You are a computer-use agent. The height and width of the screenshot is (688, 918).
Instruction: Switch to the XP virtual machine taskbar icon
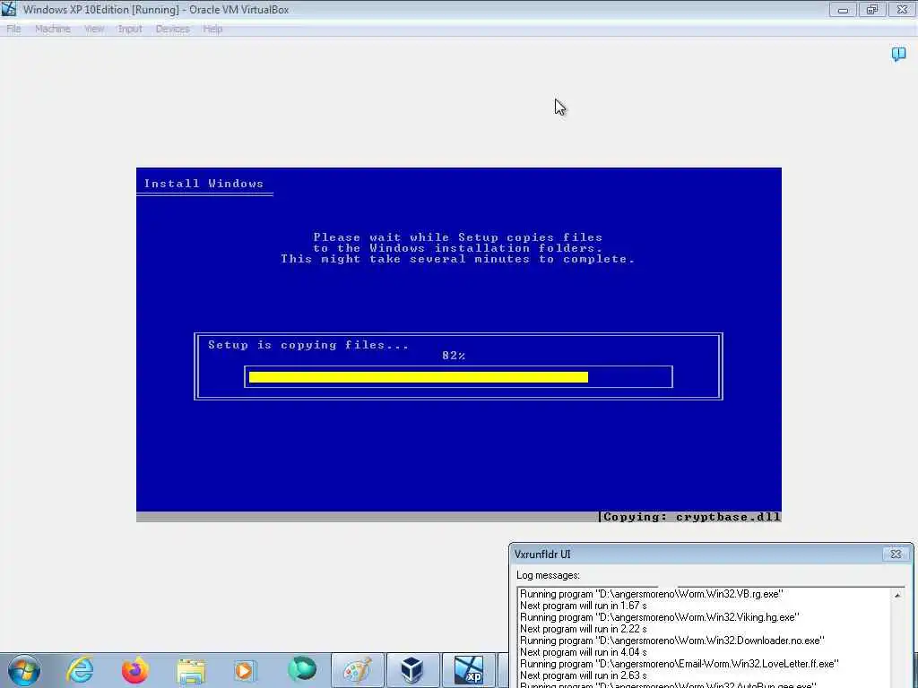click(469, 670)
